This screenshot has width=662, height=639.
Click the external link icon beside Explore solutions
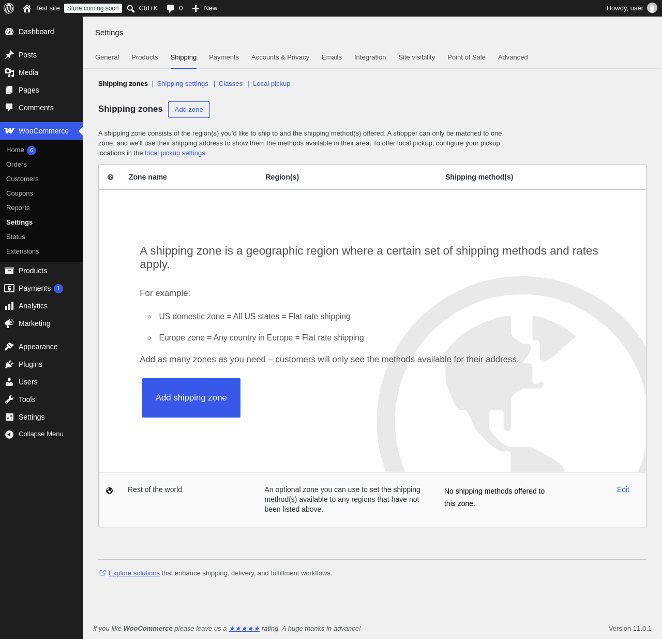(102, 573)
